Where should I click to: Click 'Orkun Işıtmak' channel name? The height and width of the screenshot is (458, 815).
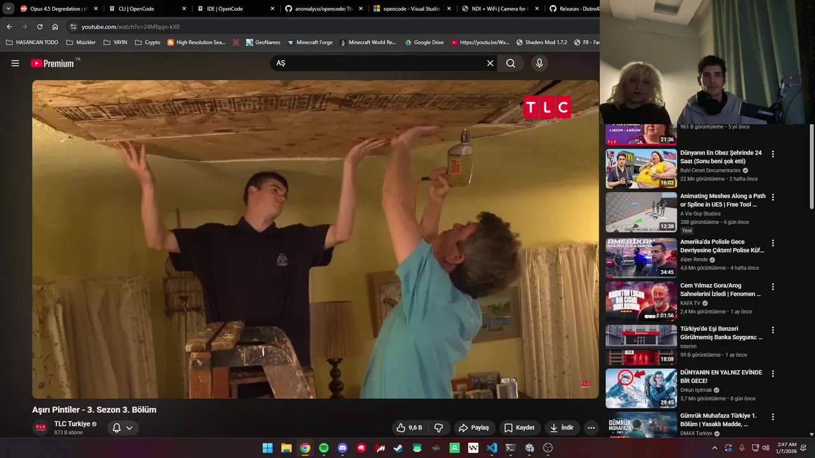click(696, 390)
